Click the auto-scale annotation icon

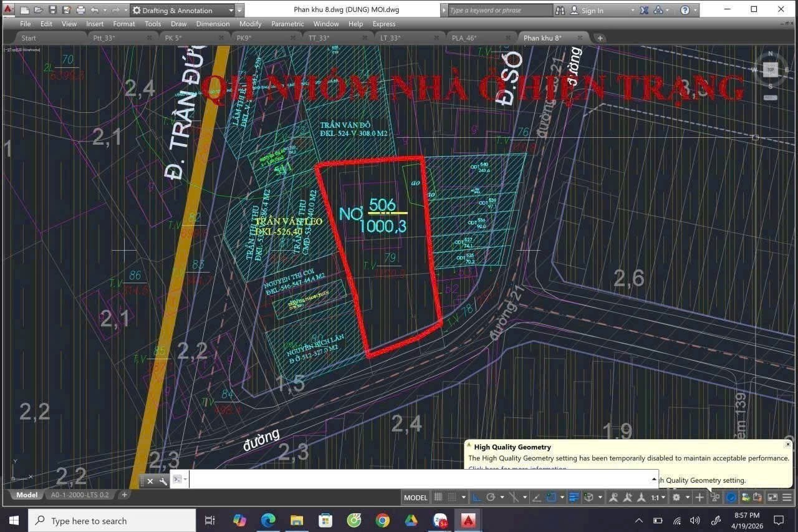(x=627, y=497)
